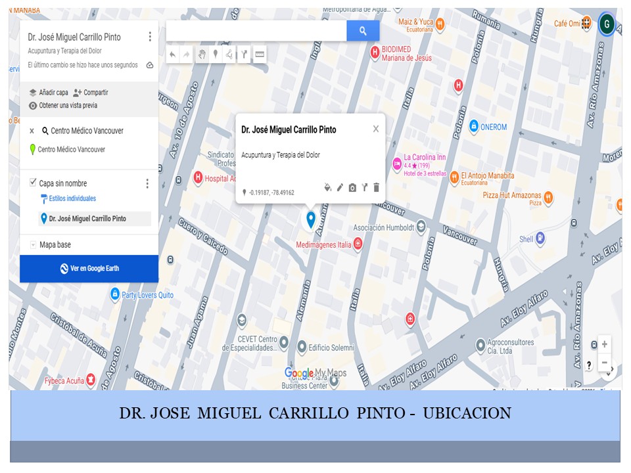Click Añadir capa
Screen dimensions: 631x473
(x=49, y=93)
